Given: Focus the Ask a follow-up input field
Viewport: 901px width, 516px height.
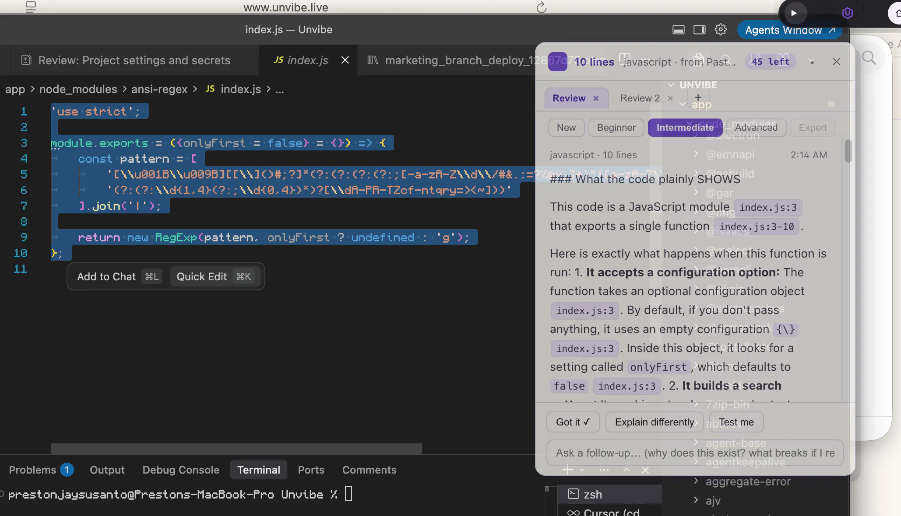Looking at the screenshot, I should click(695, 453).
